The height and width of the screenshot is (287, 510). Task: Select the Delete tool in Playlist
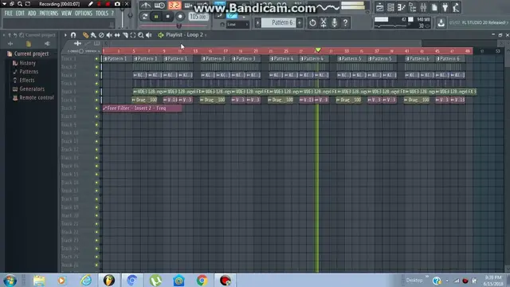(x=101, y=35)
